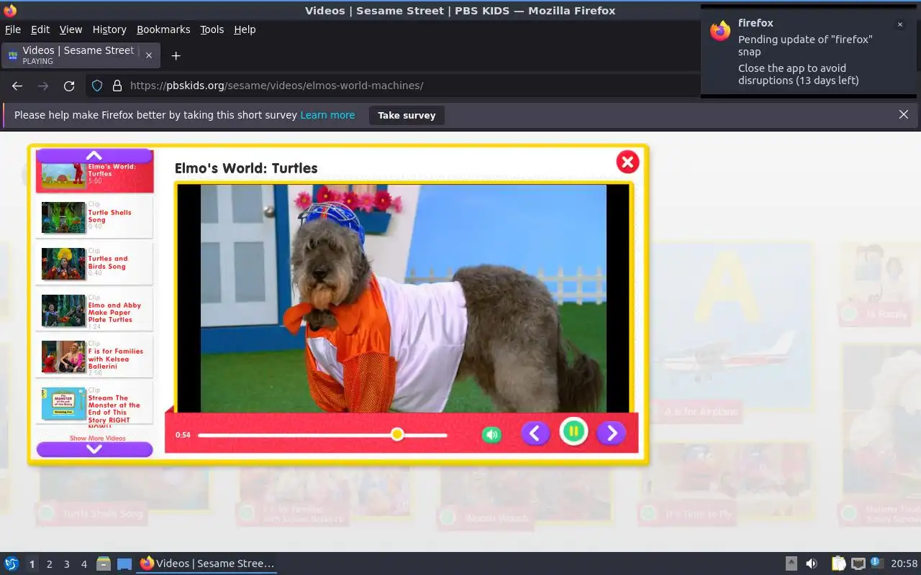Screen dimensions: 921x575
Task: Pause the Elmo's World video
Action: (573, 432)
